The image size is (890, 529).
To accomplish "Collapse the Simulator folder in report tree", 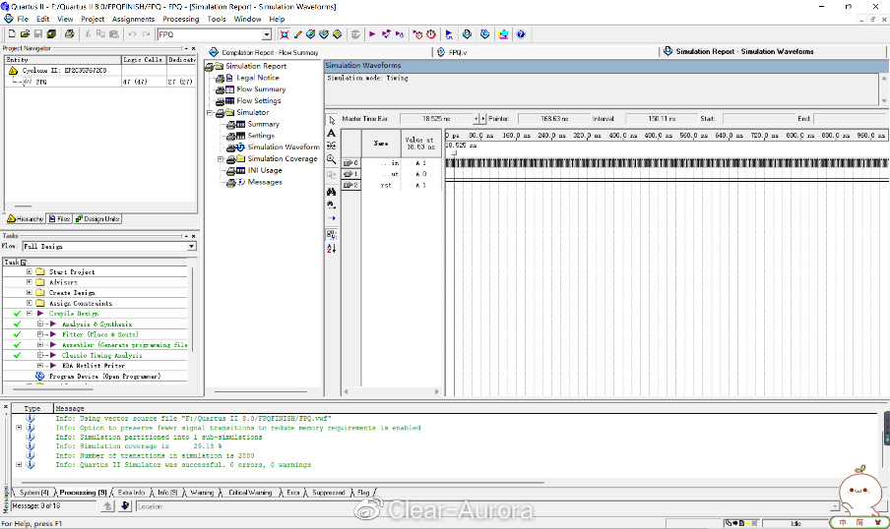I will (210, 112).
